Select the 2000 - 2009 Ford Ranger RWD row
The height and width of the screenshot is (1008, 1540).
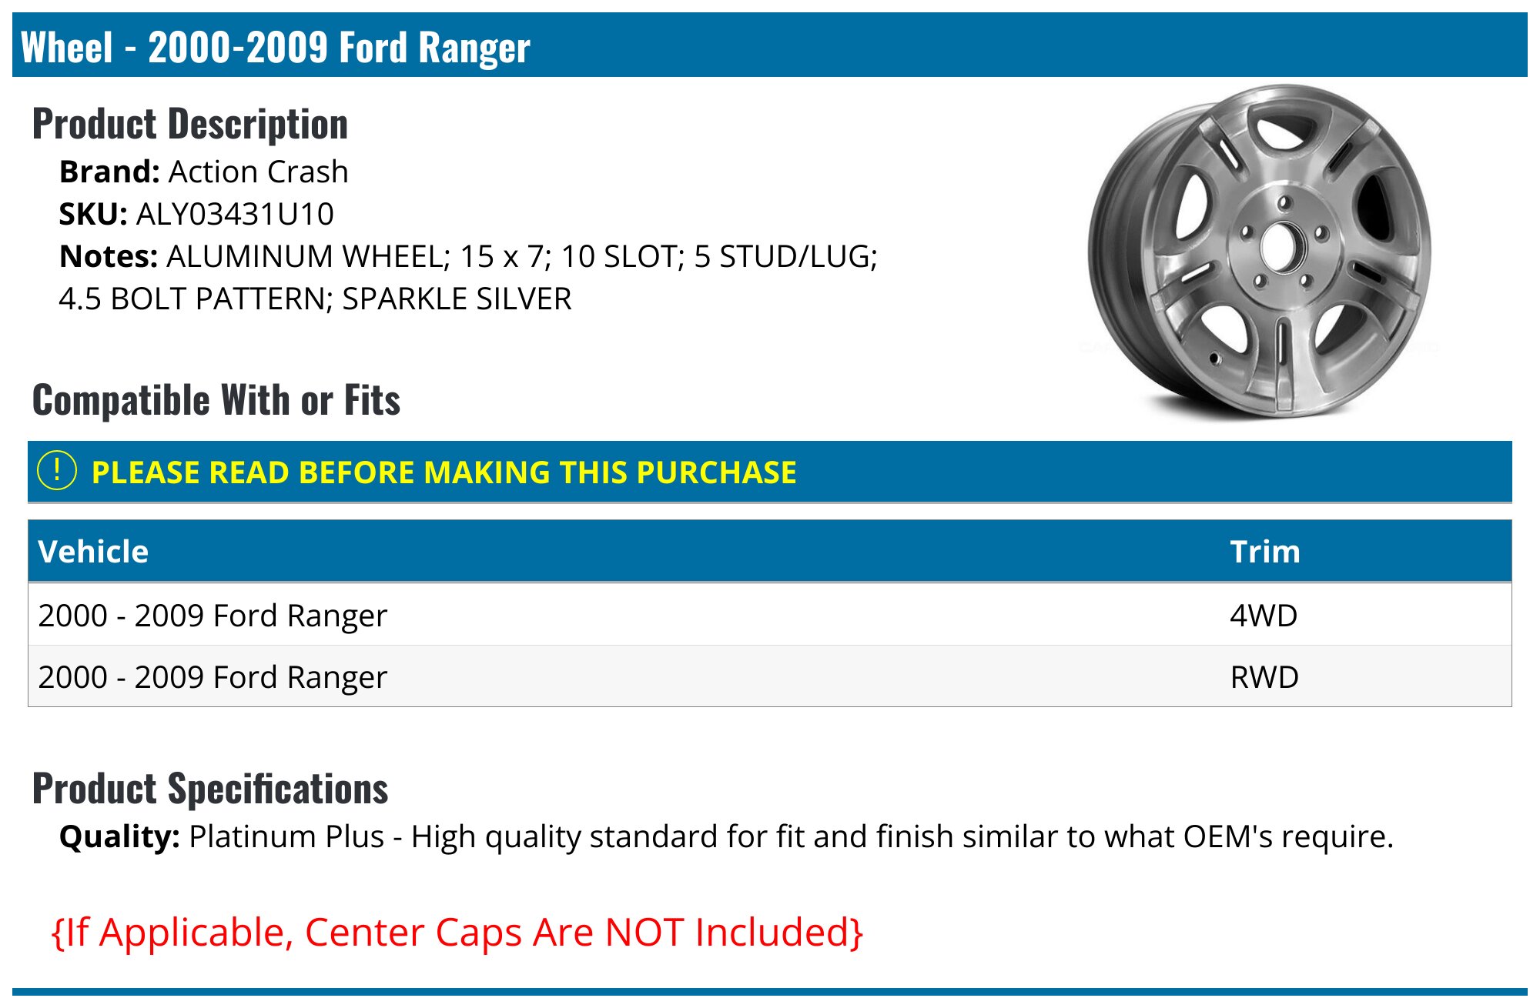[x=213, y=677]
